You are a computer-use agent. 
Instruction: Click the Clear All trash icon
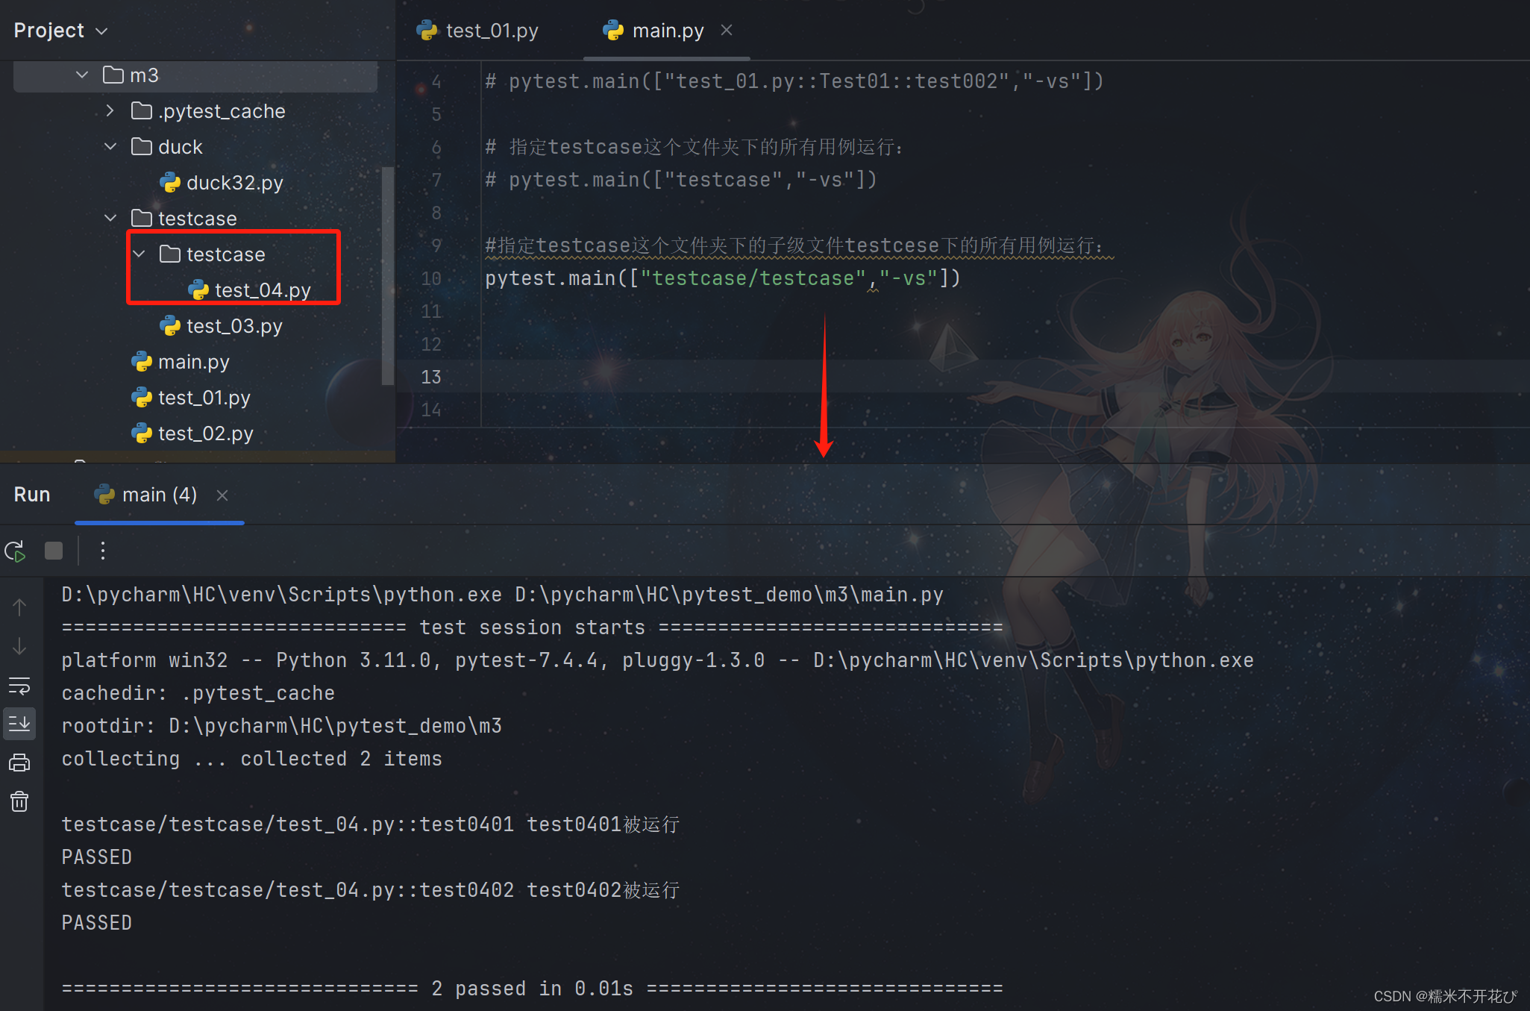[19, 802]
